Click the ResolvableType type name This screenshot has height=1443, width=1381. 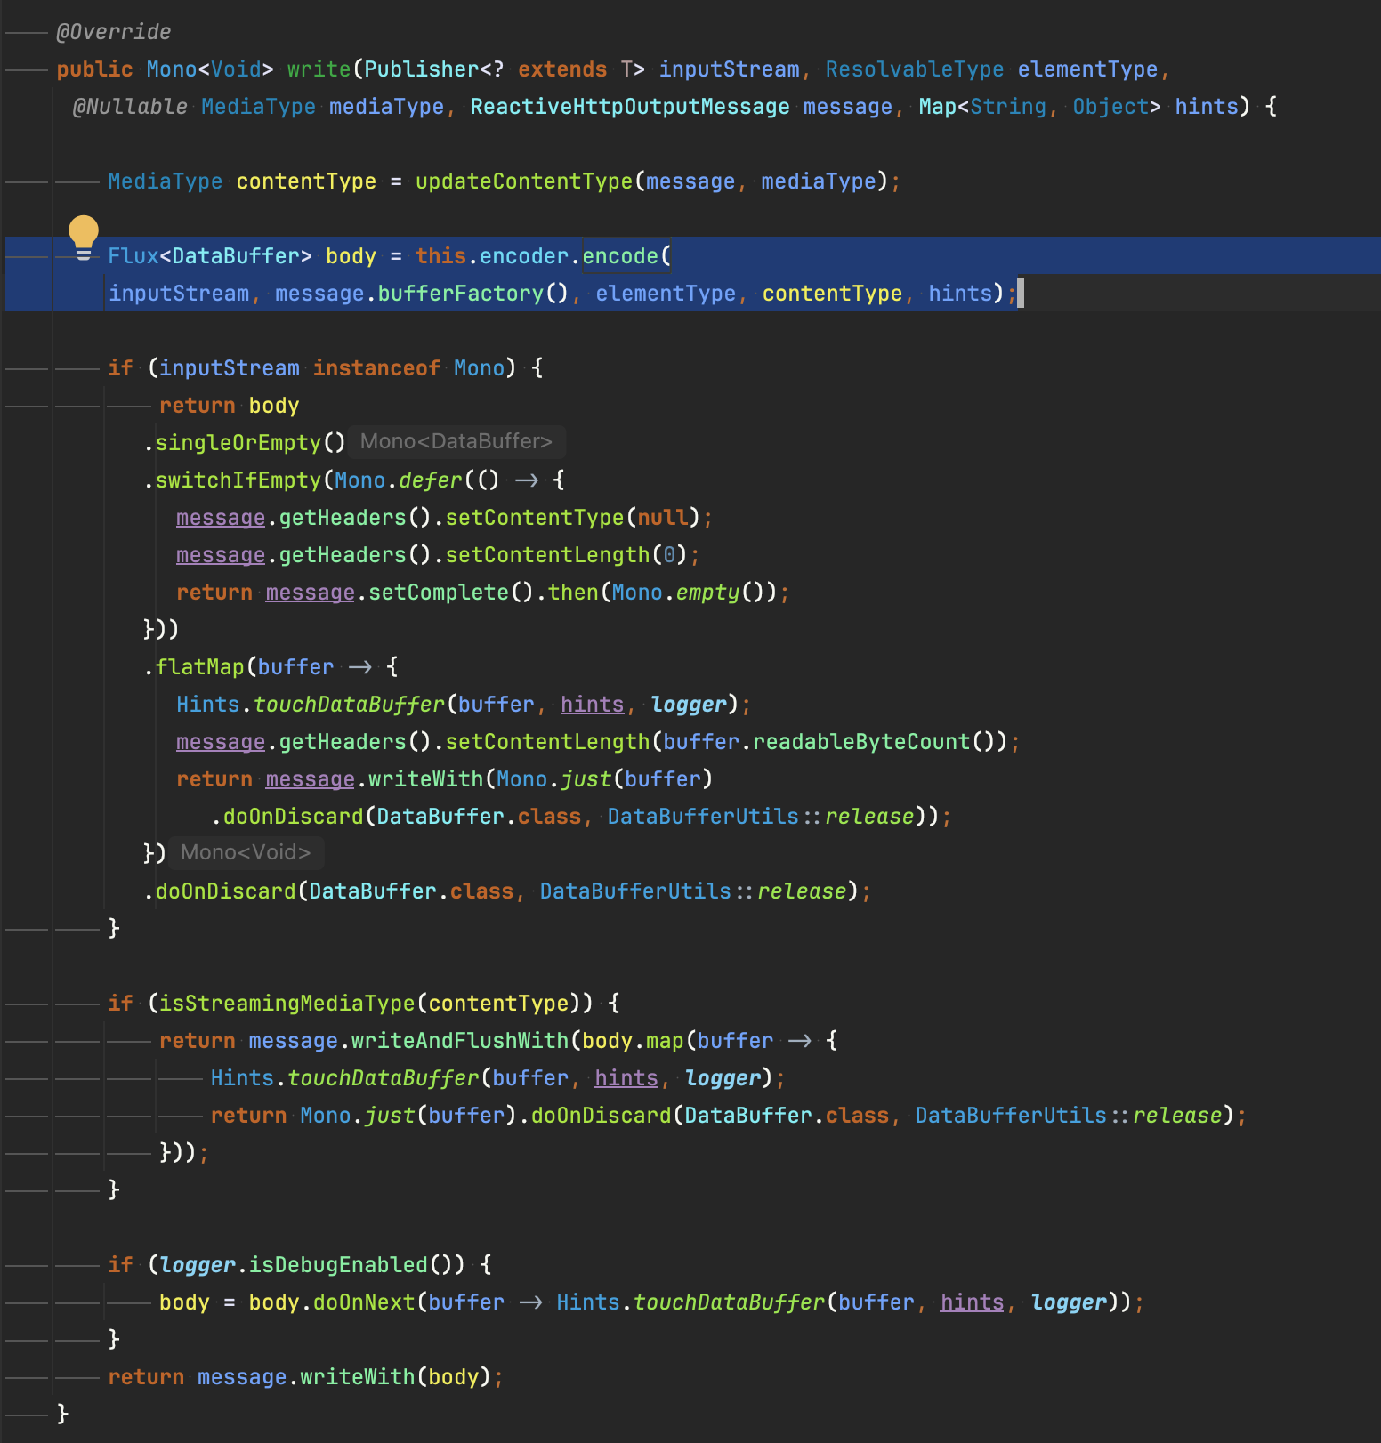click(914, 69)
